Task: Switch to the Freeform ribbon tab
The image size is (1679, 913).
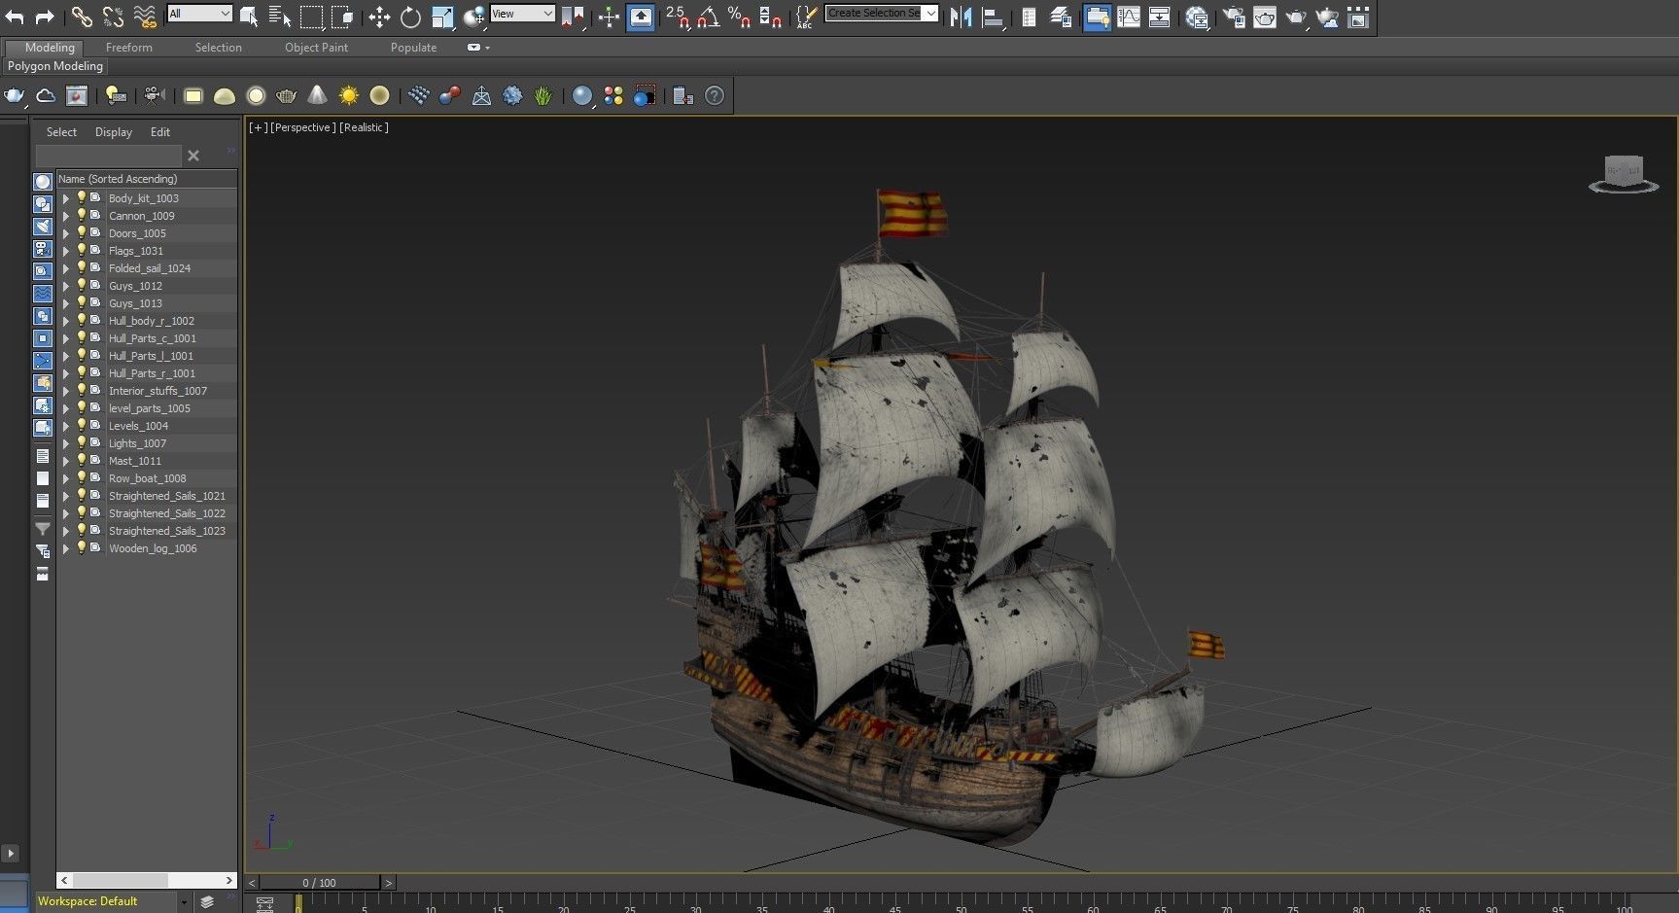Action: (x=129, y=47)
